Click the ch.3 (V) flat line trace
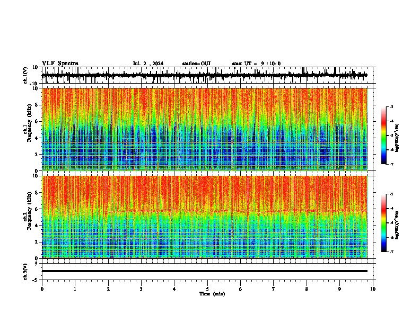The image size is (420, 324). (205, 271)
